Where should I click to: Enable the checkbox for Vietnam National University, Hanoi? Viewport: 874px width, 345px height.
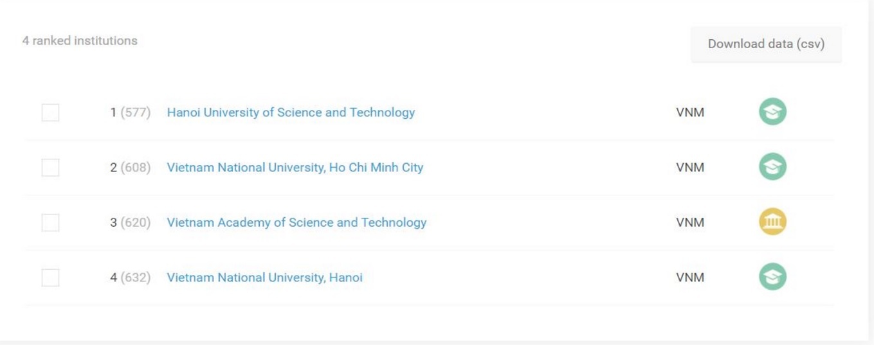coord(50,278)
